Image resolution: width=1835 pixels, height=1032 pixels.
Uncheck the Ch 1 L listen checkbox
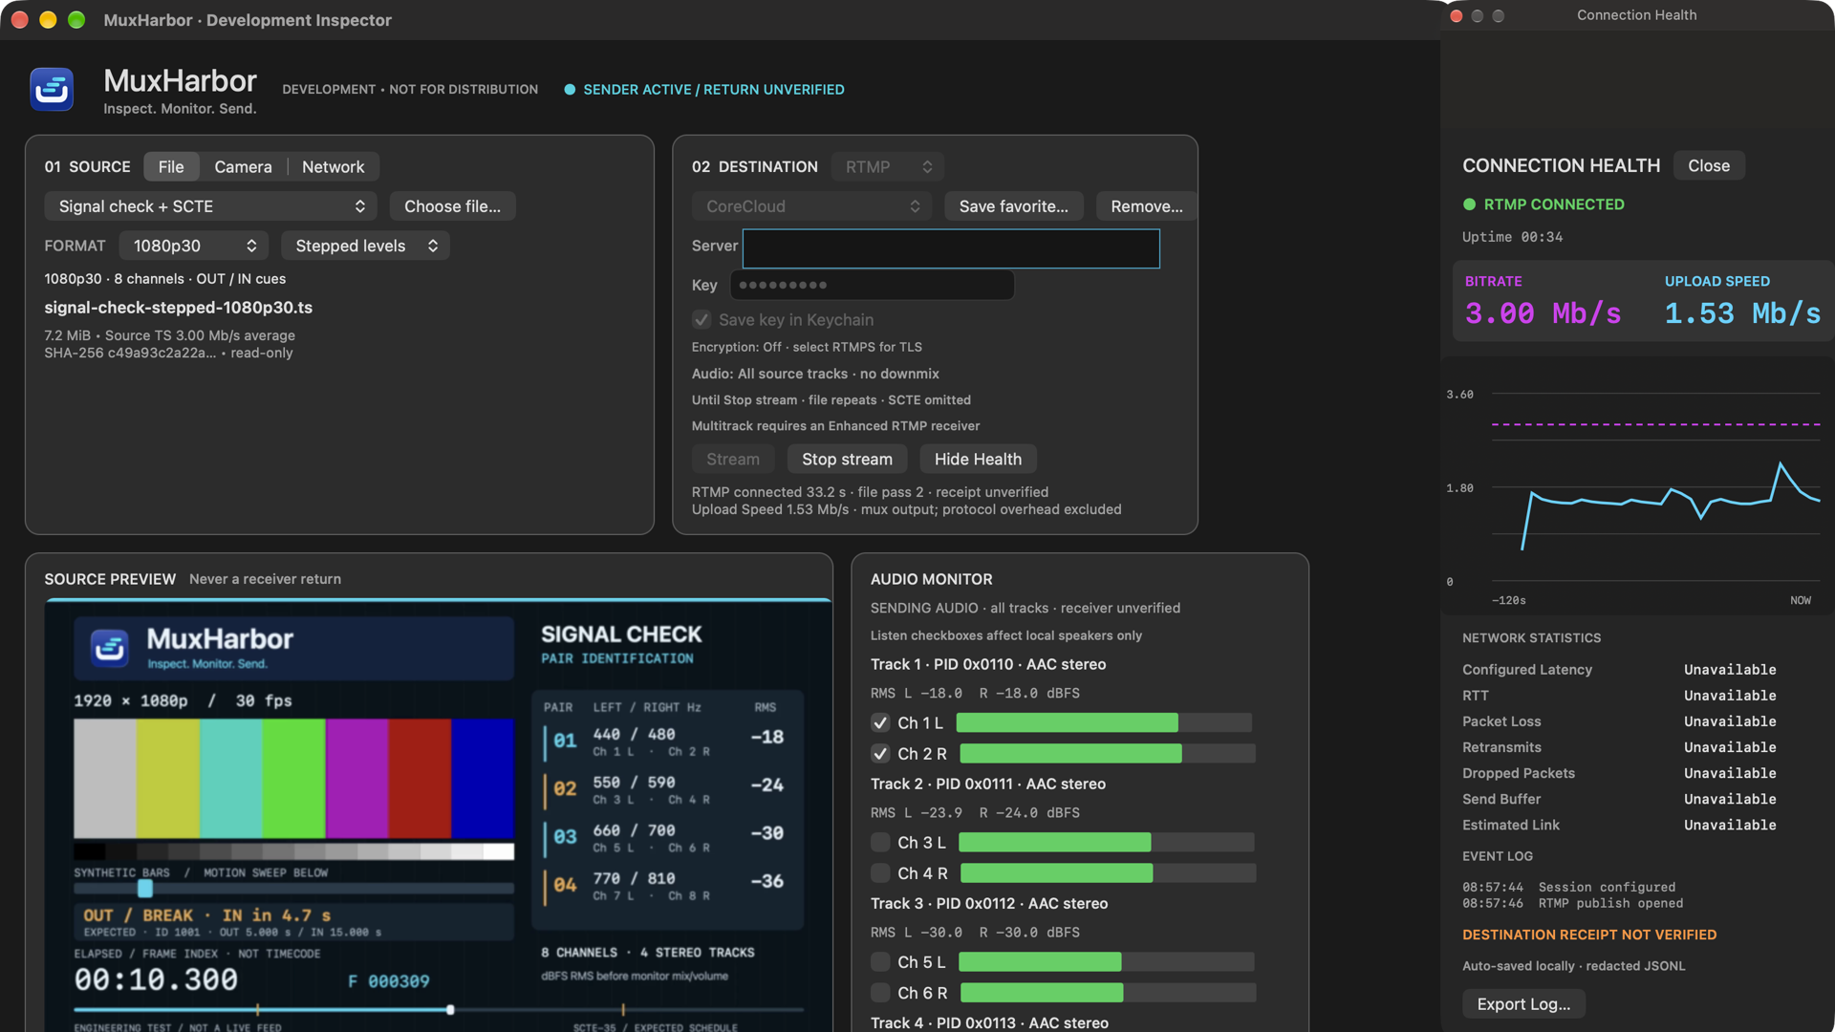tap(880, 723)
